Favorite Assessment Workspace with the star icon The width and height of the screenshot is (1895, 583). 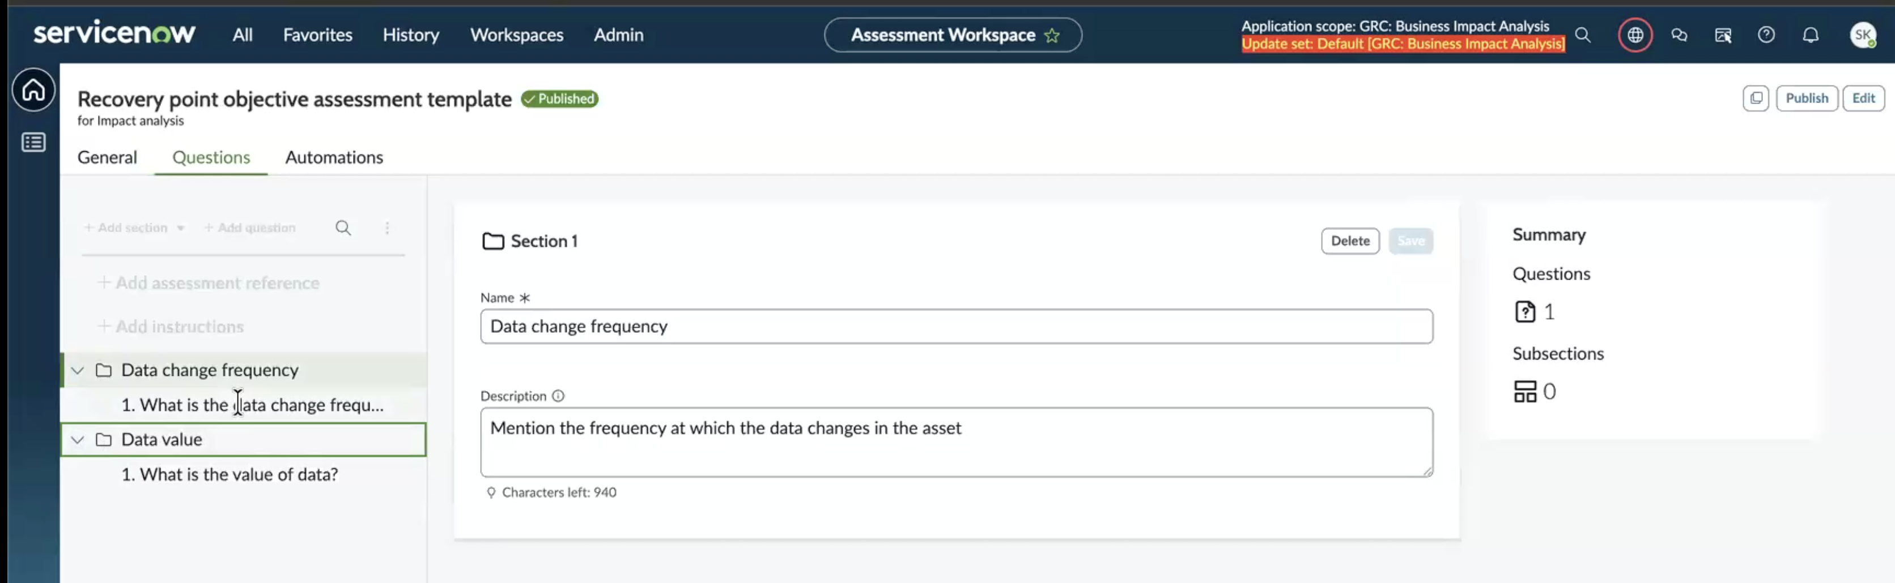[1052, 35]
